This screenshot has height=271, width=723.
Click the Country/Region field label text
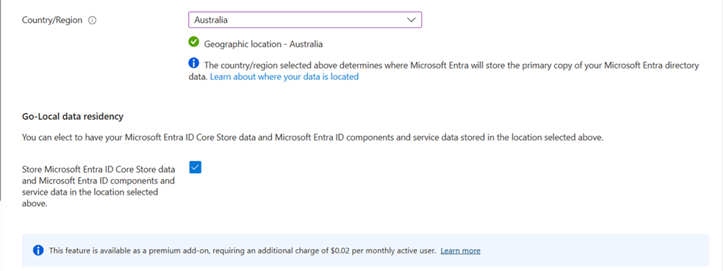[53, 21]
